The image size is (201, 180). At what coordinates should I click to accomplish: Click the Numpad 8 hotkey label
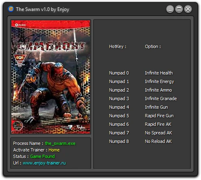click(x=119, y=141)
